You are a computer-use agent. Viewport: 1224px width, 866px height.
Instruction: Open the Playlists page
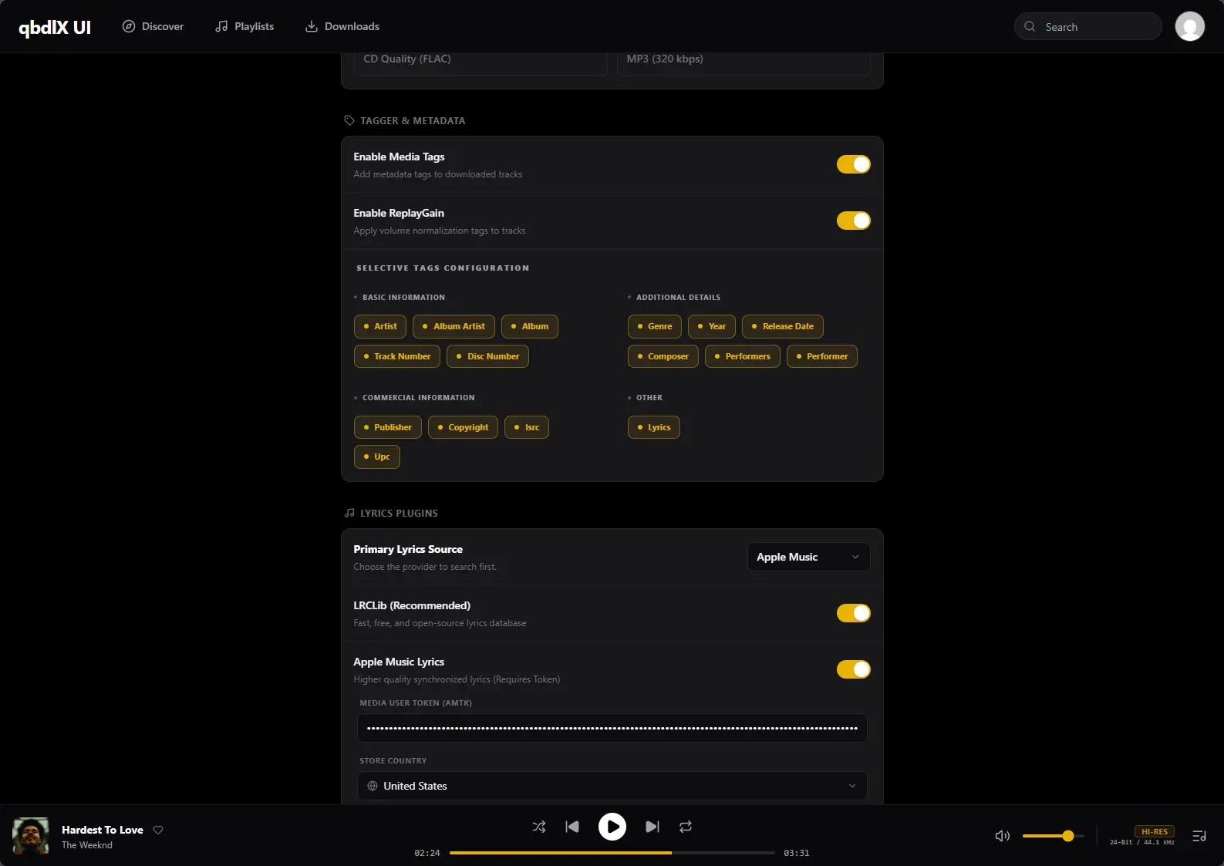click(x=244, y=26)
